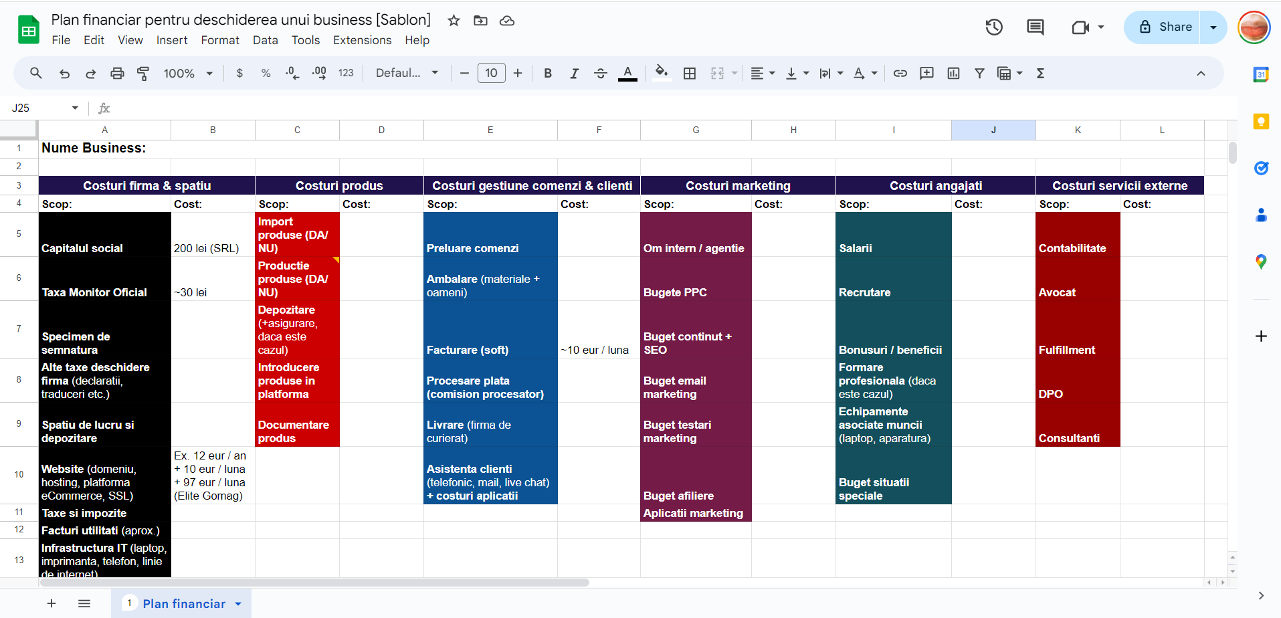This screenshot has height=618, width=1281.
Task: Open the Borders tool in toolbar
Action: pos(690,74)
